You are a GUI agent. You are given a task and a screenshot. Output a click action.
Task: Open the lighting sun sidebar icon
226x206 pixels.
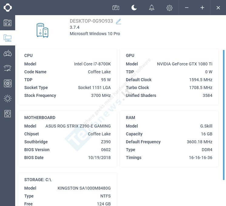pos(8,99)
